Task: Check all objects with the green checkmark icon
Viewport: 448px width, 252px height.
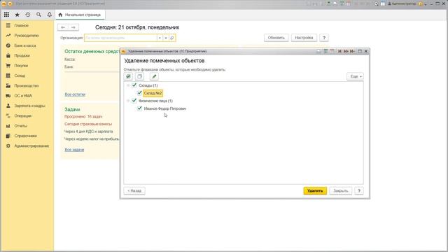Action: click(128, 76)
